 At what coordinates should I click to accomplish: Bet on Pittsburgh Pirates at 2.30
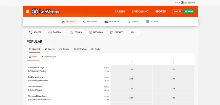(173, 69)
